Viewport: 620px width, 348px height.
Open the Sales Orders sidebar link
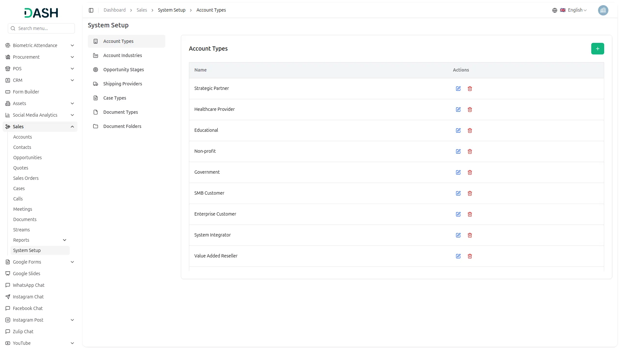coord(26,178)
